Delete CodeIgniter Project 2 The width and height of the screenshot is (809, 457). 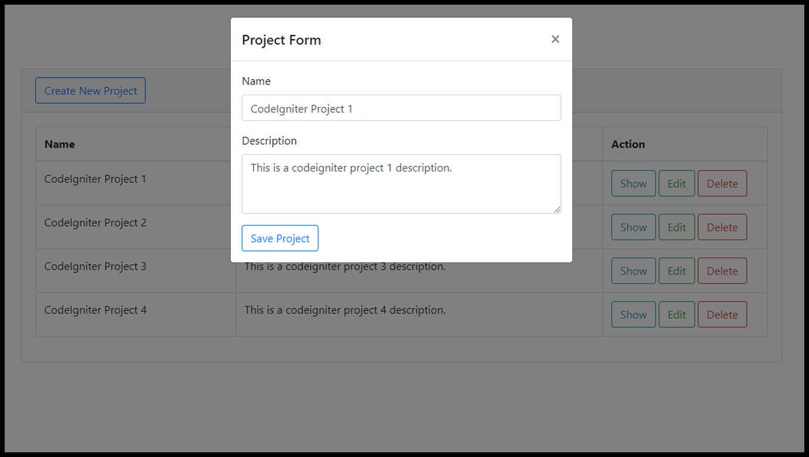(722, 227)
